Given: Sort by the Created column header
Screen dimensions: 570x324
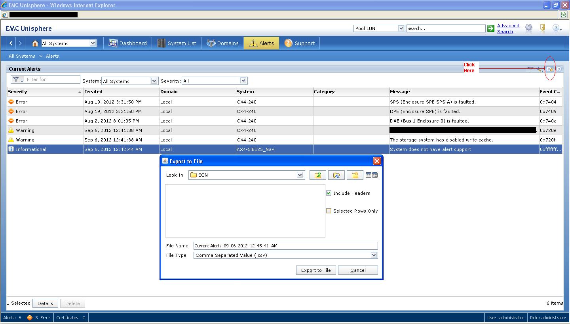Looking at the screenshot, I should coord(121,92).
